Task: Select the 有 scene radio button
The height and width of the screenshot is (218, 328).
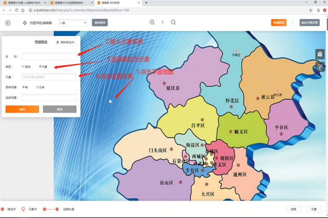Action: click(x=23, y=87)
